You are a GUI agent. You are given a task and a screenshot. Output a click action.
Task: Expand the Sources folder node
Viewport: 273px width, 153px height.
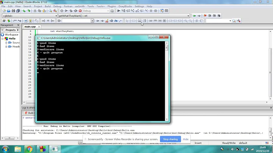6,42
